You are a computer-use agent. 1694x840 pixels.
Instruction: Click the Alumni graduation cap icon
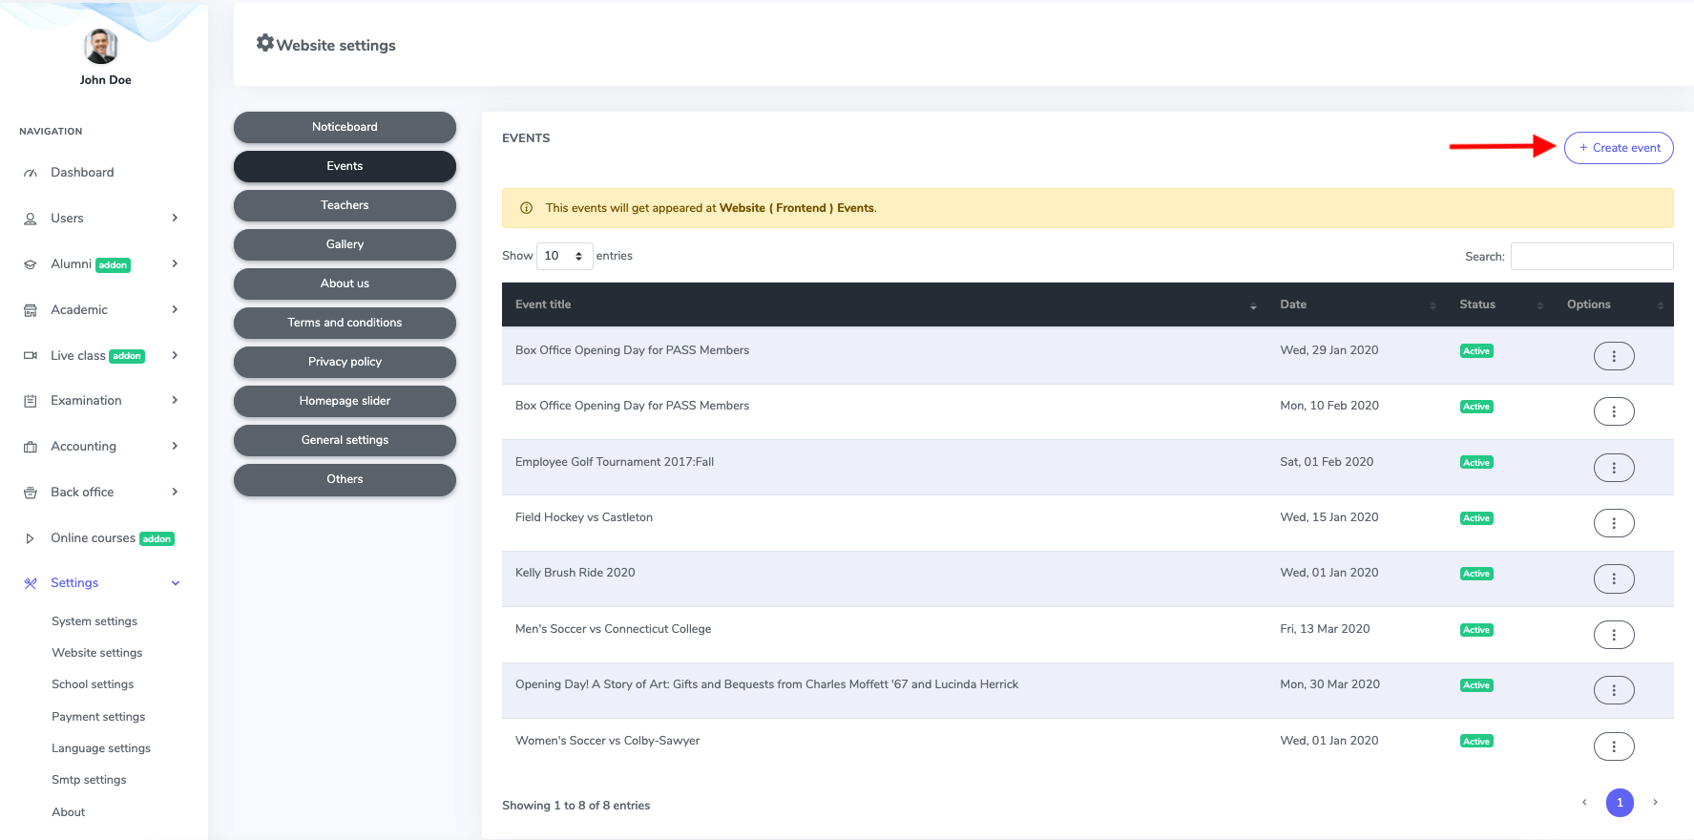point(31,264)
